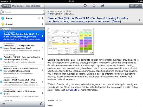Tap the share icon in the bottom-left toolbar
This screenshot has width=143, height=107.
pyautogui.click(x=3, y=104)
